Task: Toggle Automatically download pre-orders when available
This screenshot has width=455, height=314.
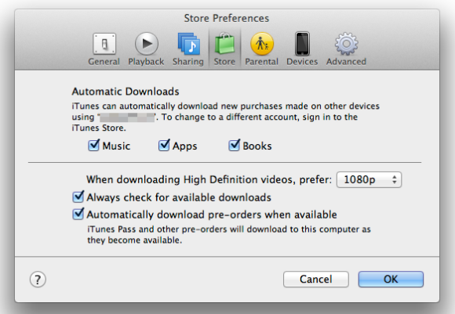Action: (78, 214)
